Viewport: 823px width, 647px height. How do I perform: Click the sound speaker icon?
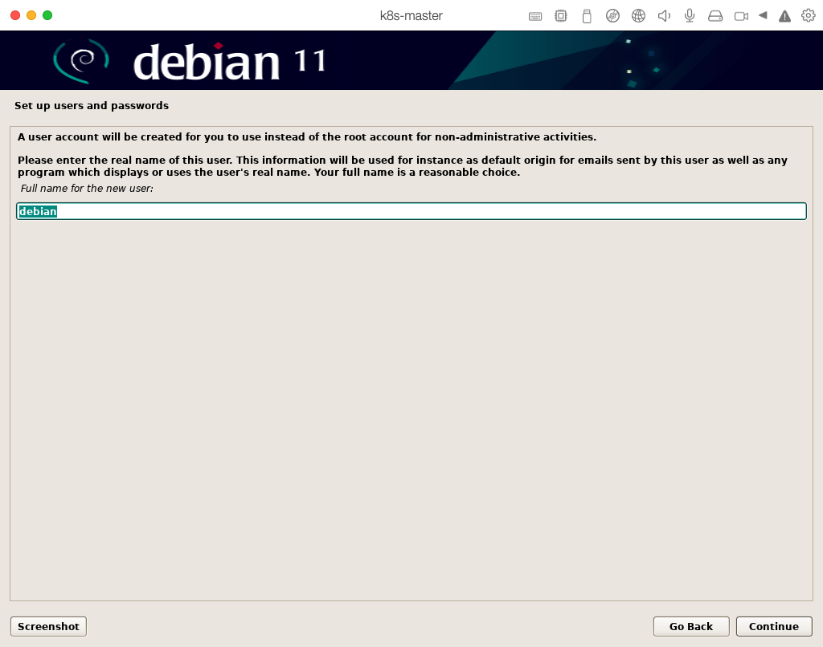pos(664,16)
